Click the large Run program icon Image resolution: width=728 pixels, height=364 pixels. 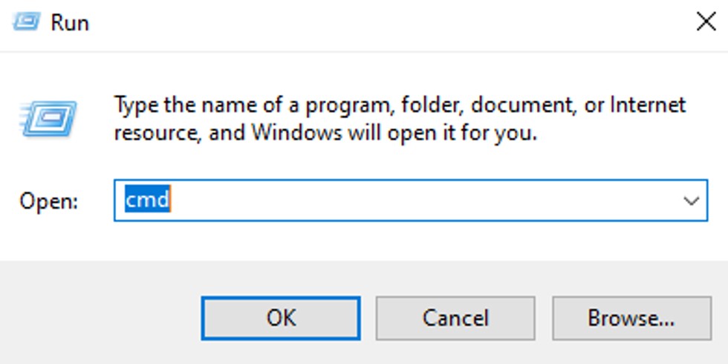click(49, 120)
